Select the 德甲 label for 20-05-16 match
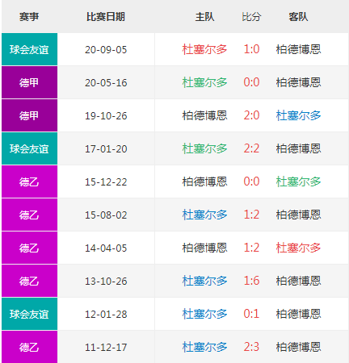The height and width of the screenshot is (363, 349). click(29, 82)
